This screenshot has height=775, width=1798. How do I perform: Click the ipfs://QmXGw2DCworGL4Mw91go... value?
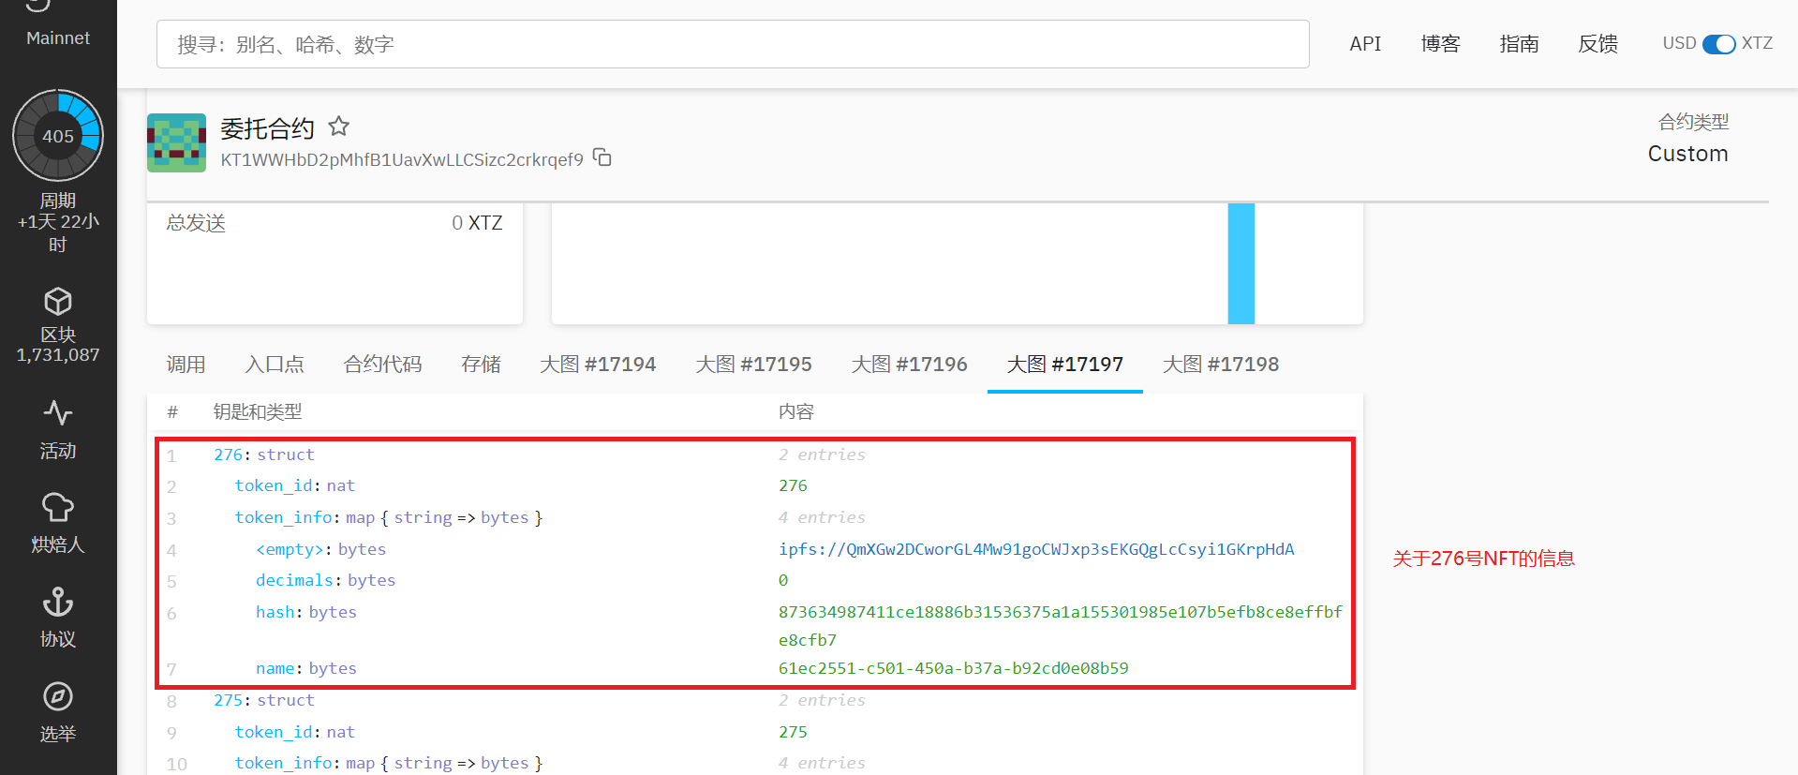click(1036, 549)
